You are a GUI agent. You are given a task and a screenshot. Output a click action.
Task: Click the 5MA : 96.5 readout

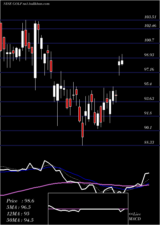tap(19, 207)
